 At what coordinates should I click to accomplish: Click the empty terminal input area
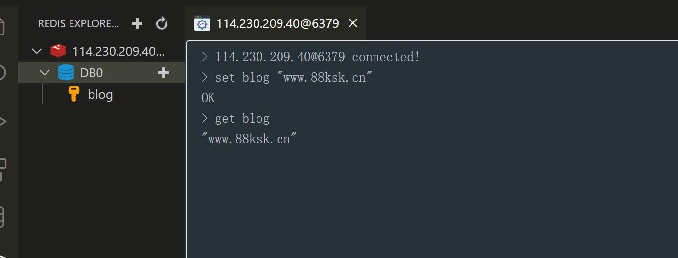[432, 200]
